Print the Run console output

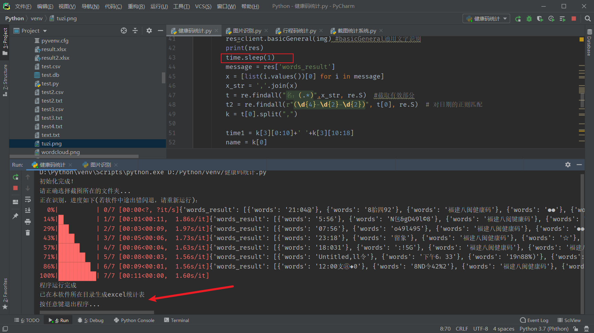pos(28,222)
